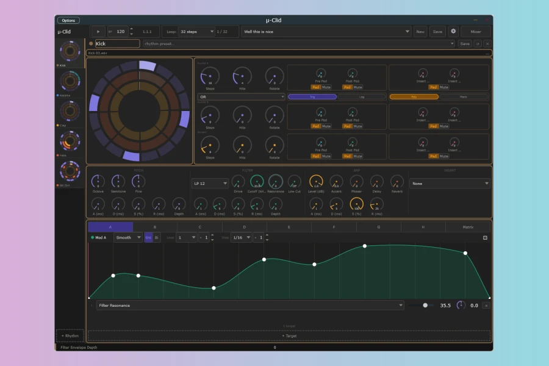Select the Kick rhythm thumbnail in sidebar
Viewport: 549px width, 366px height.
pos(70,51)
